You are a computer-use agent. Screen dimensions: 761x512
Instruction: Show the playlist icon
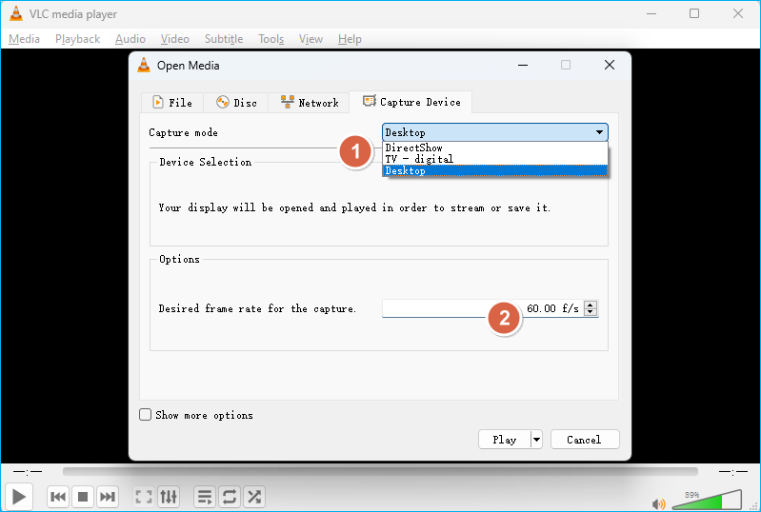(x=205, y=497)
